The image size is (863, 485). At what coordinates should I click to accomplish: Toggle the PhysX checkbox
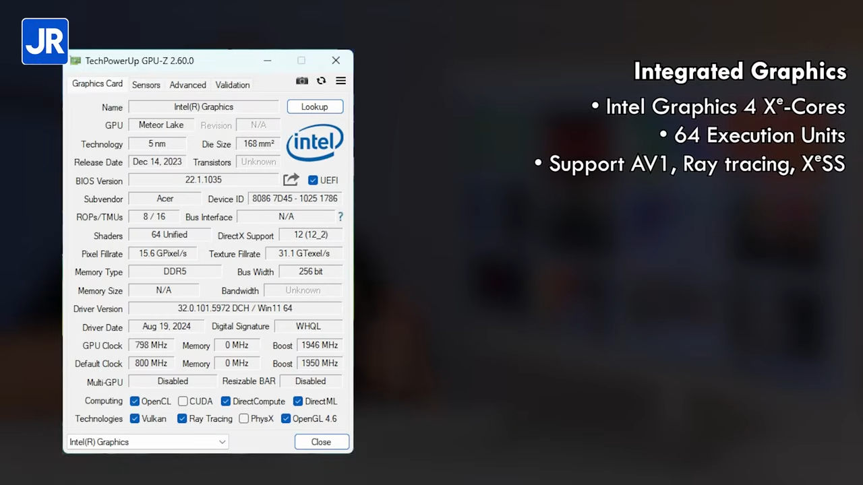(x=244, y=419)
